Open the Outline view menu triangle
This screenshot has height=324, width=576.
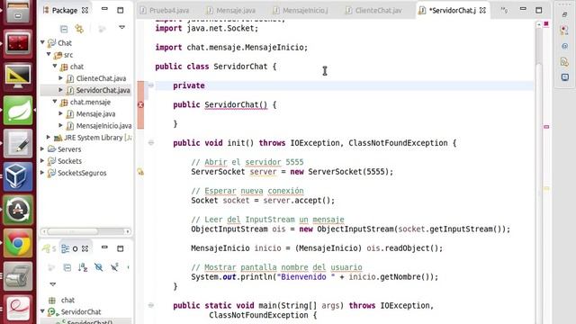pos(53,284)
